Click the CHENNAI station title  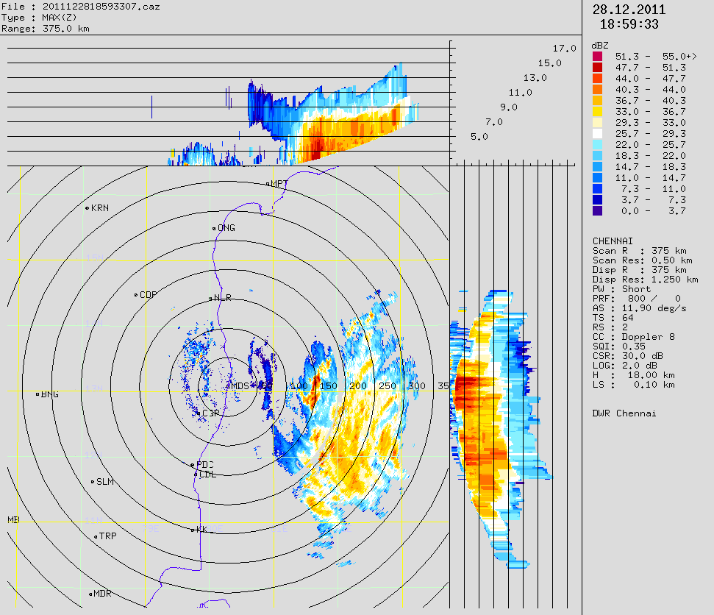pyautogui.click(x=613, y=241)
